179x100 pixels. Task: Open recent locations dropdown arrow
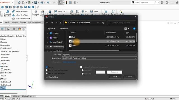click(x=56, y=23)
